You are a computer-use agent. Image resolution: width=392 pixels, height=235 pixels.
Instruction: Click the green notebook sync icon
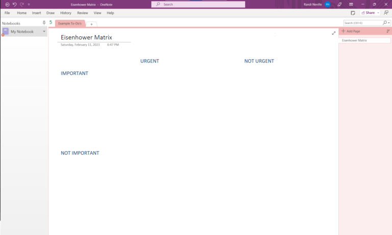pos(51,22)
